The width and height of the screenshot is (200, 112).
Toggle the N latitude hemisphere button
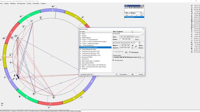(132, 45)
